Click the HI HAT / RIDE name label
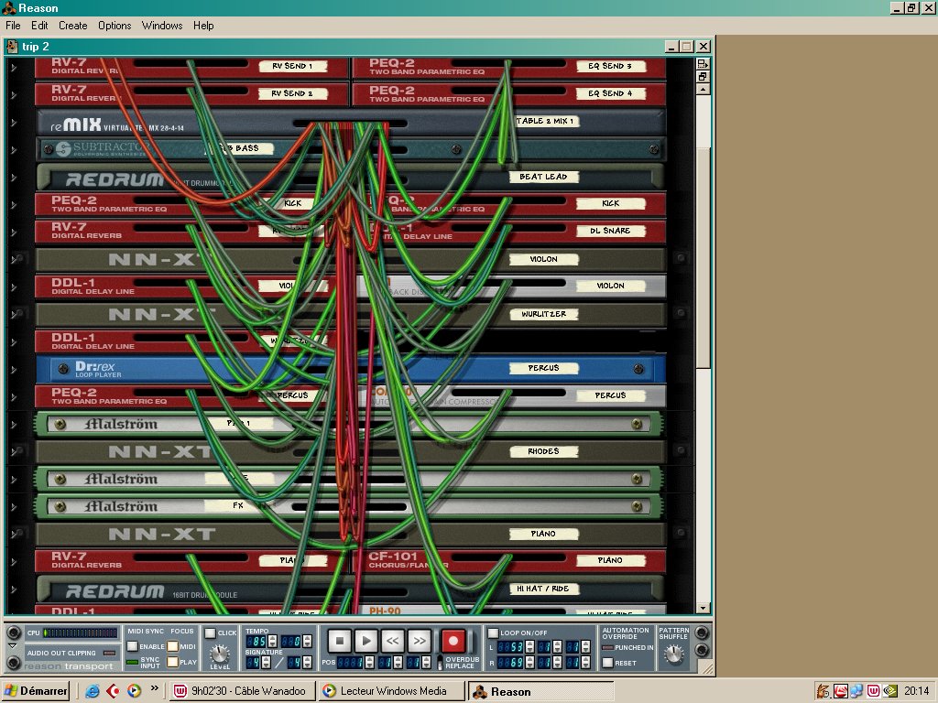The image size is (938, 703). [x=543, y=589]
